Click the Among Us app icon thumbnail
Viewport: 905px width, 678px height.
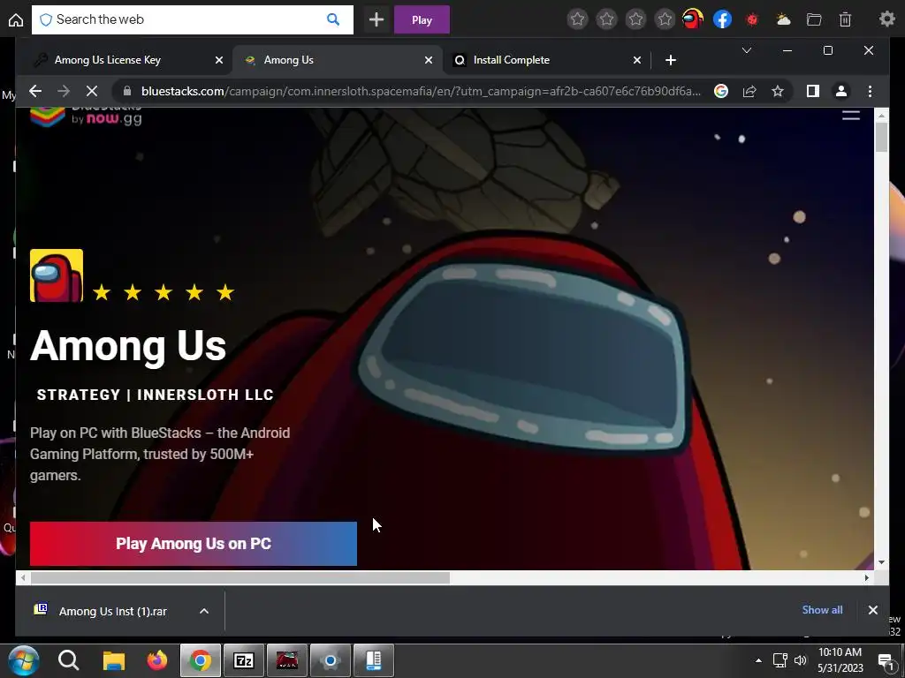click(57, 275)
